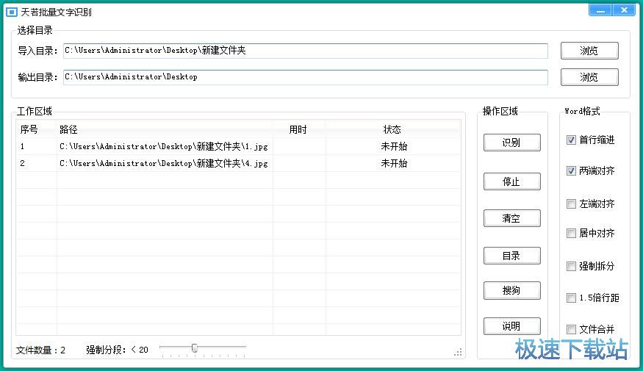Enable the 左端对齐 checkbox
This screenshot has height=371, width=643.
pyautogui.click(x=571, y=204)
